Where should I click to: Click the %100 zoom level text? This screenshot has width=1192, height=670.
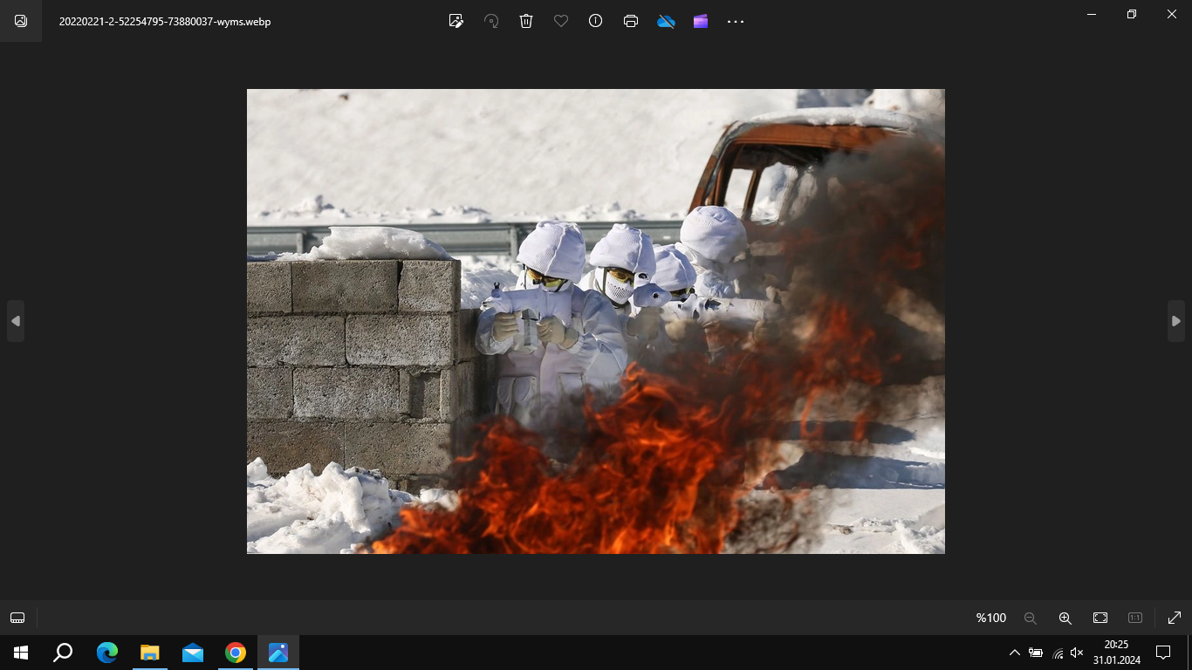tap(991, 618)
